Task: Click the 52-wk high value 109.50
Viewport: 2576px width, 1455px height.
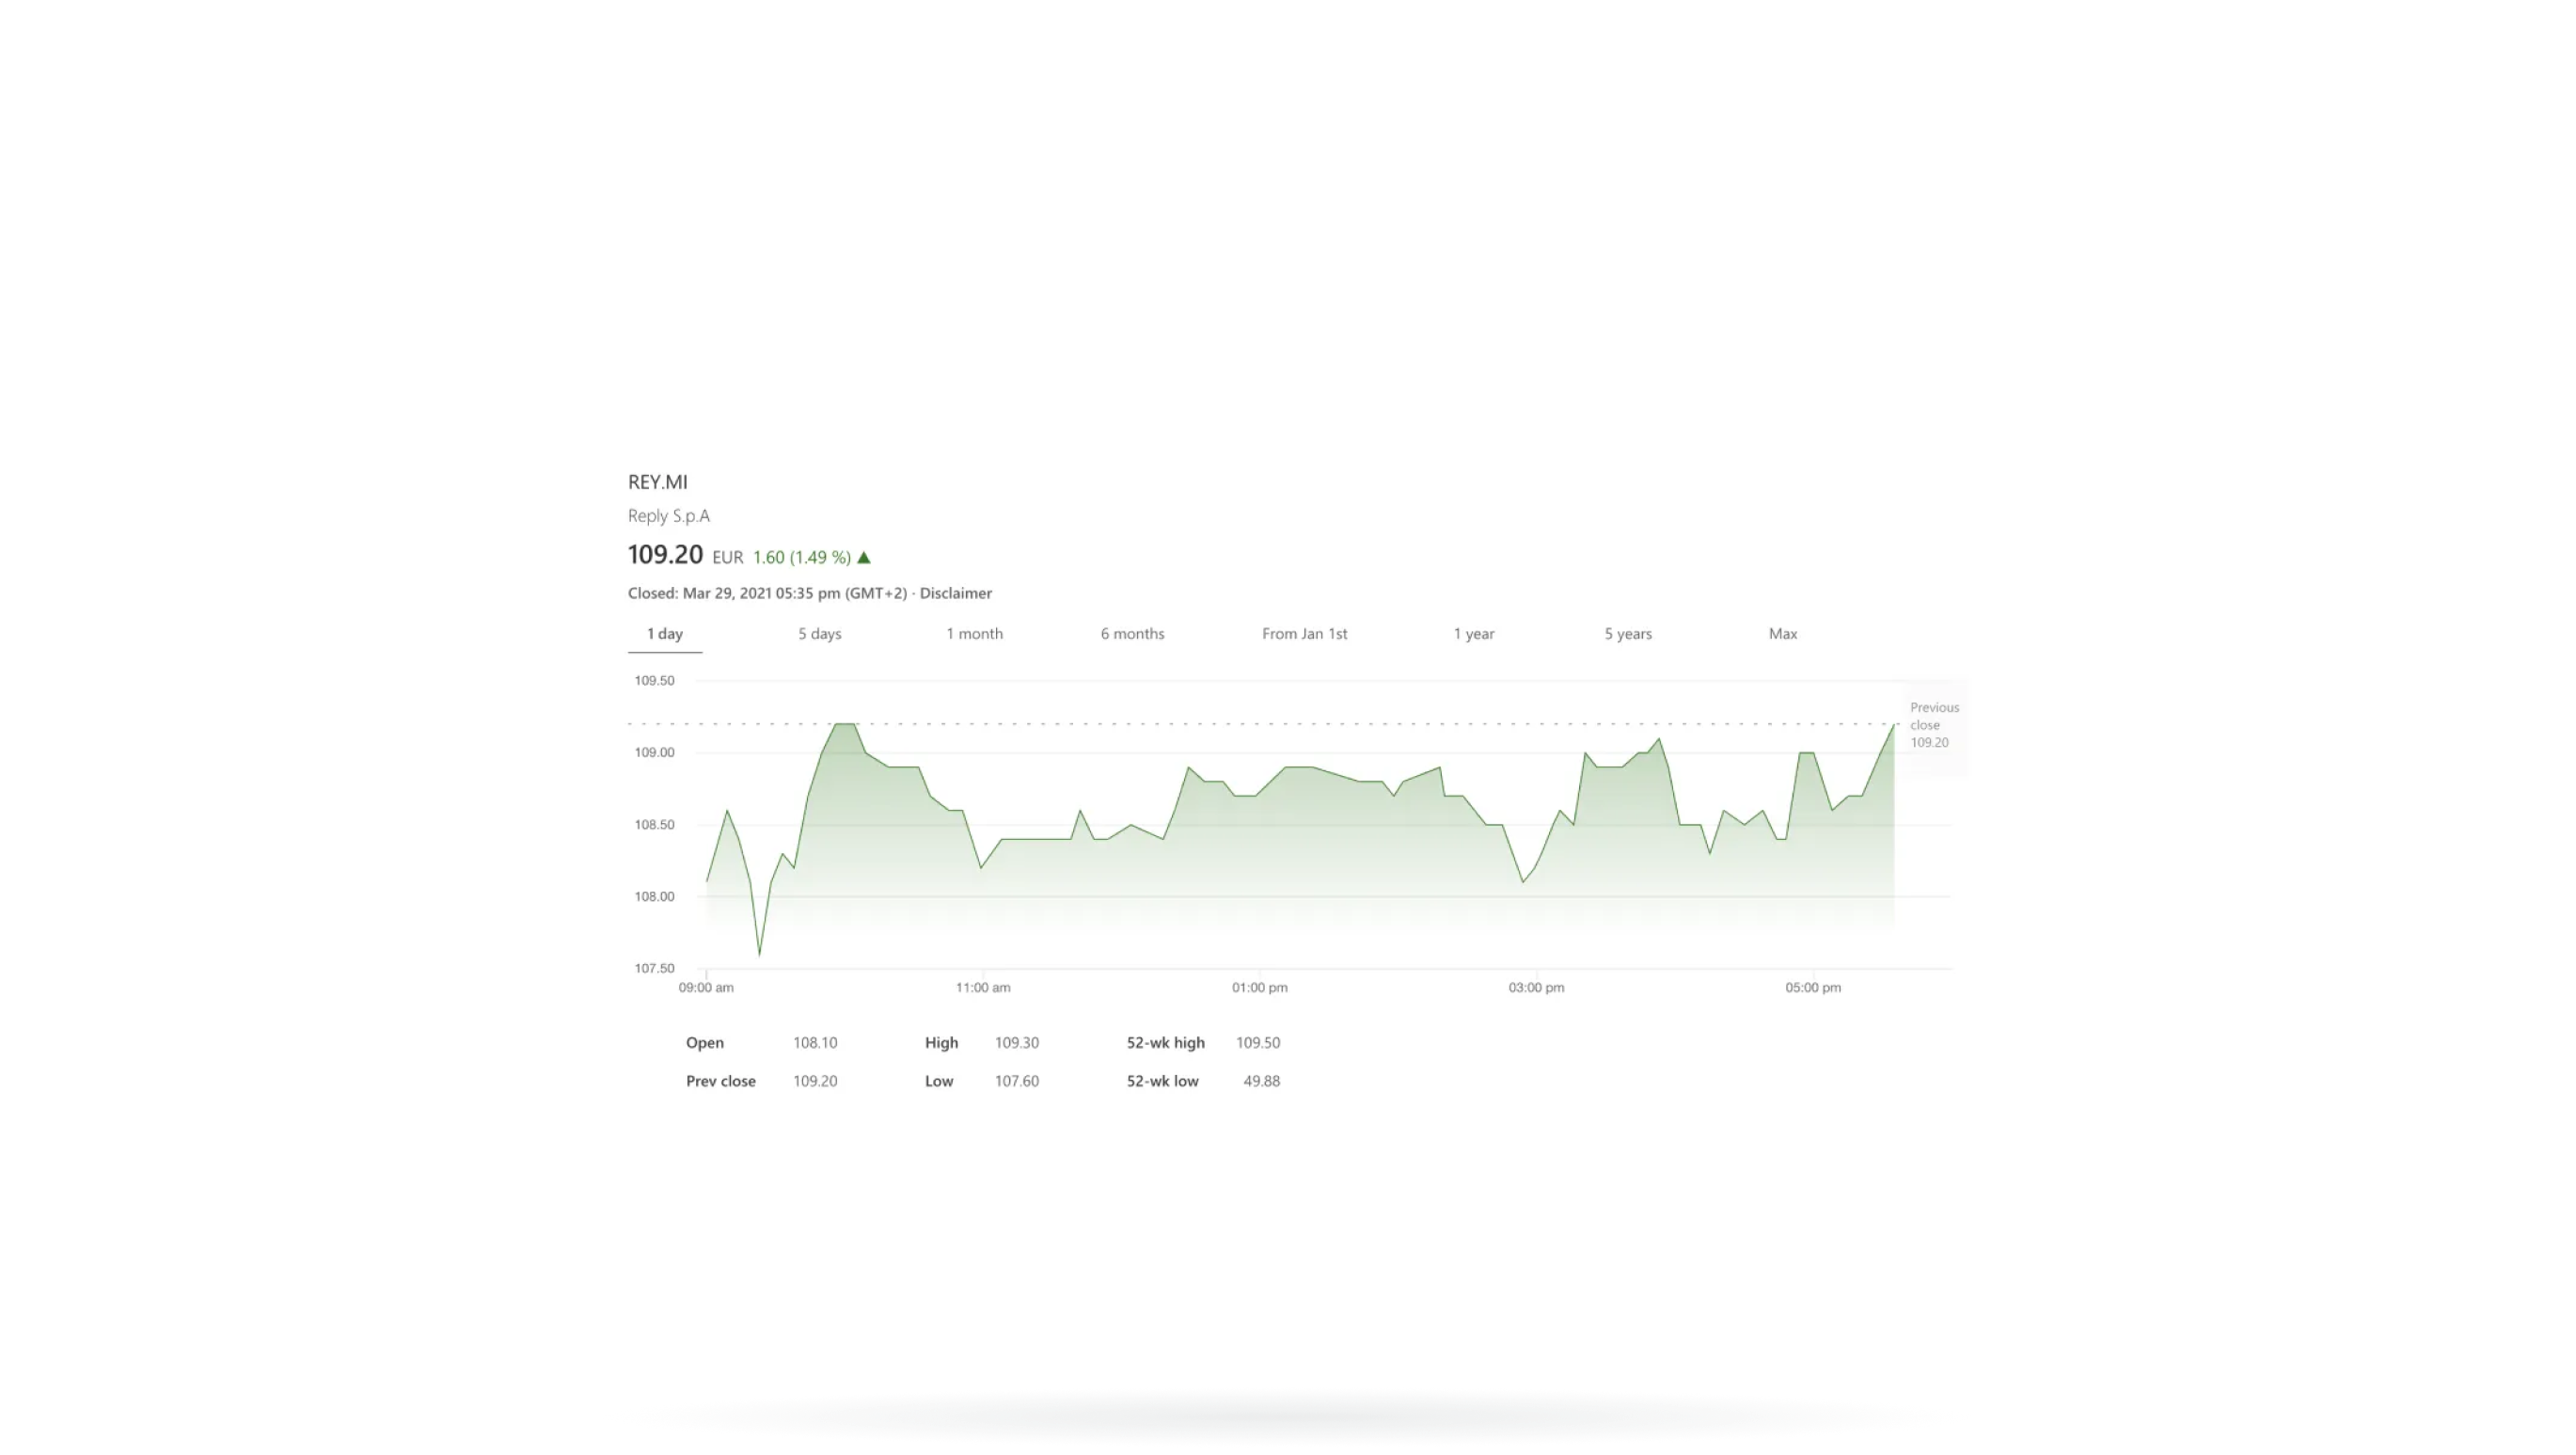Action: [1258, 1042]
